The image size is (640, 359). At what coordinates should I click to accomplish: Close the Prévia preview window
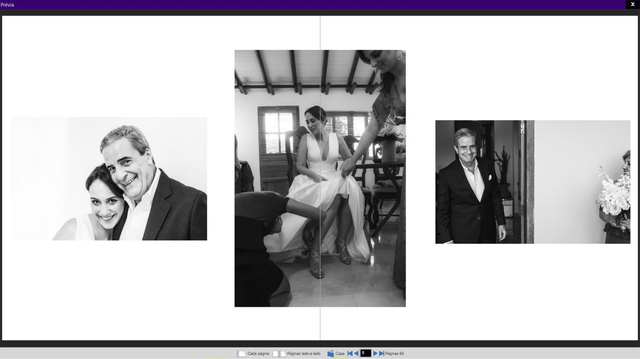click(633, 4)
